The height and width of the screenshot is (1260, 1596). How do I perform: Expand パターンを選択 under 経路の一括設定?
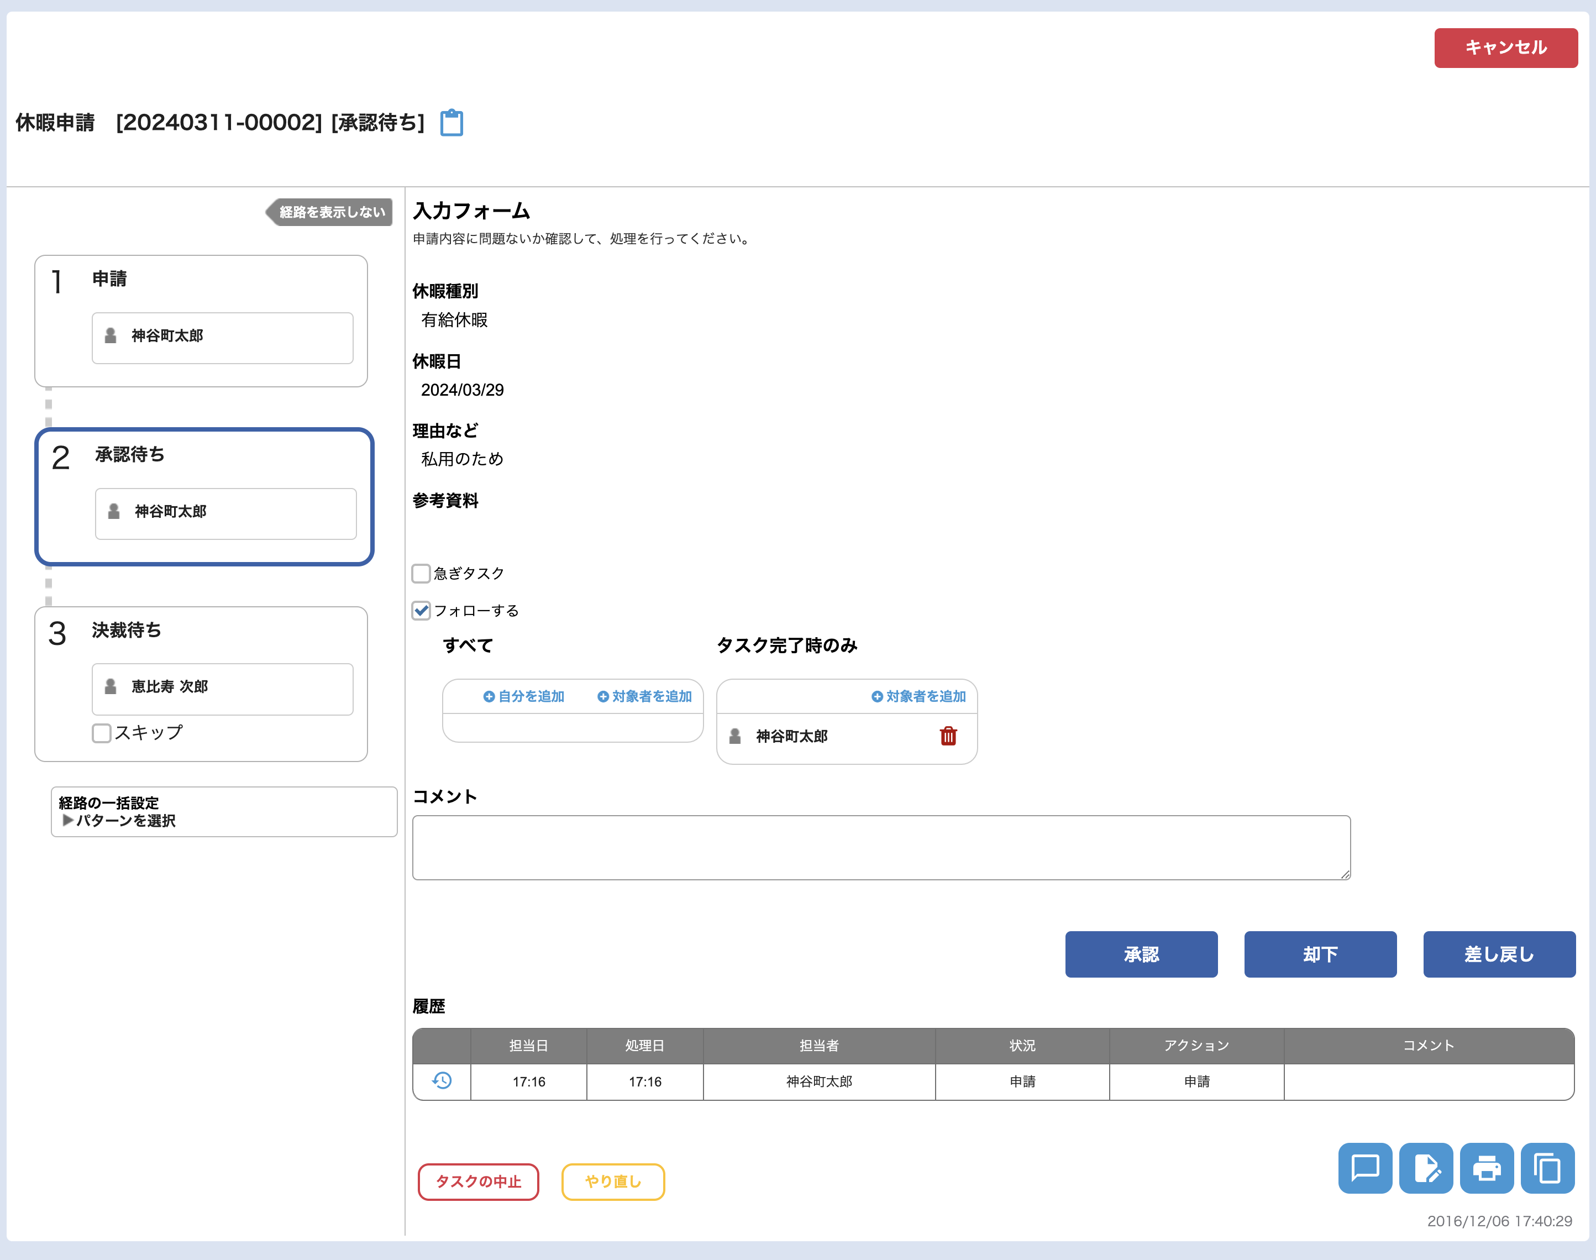click(119, 821)
